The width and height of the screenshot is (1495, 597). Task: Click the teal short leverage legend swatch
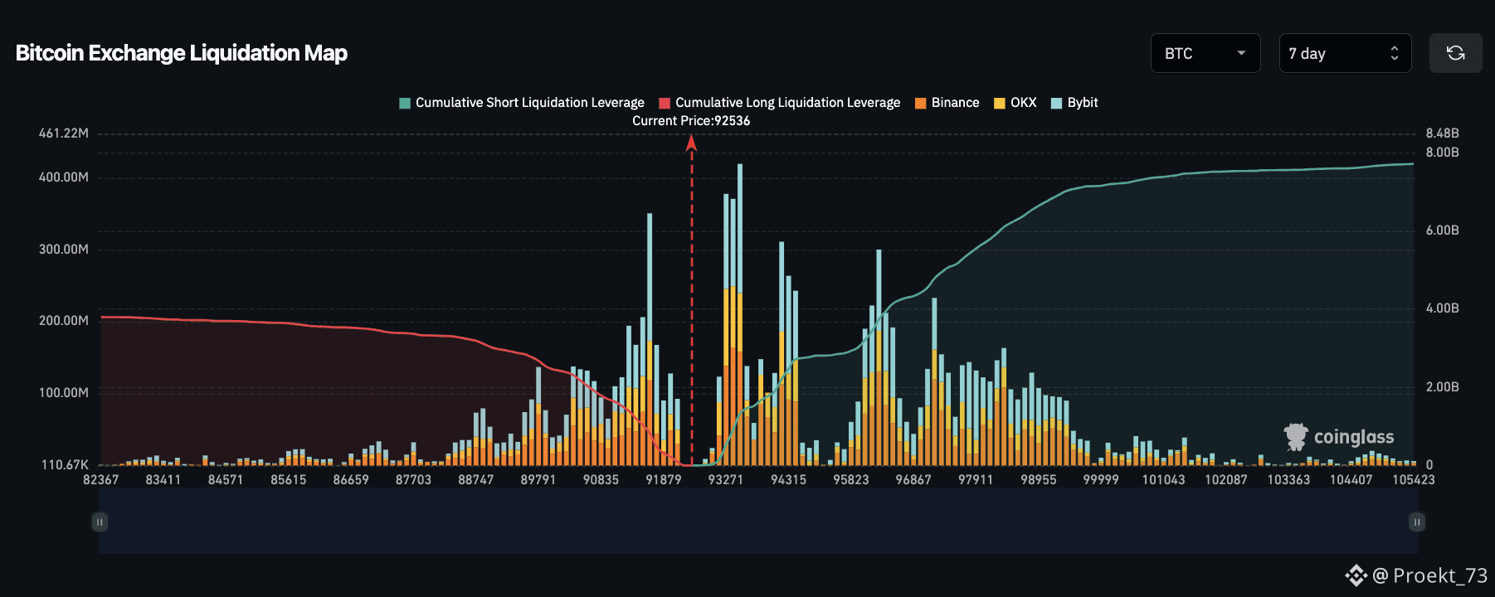point(405,103)
